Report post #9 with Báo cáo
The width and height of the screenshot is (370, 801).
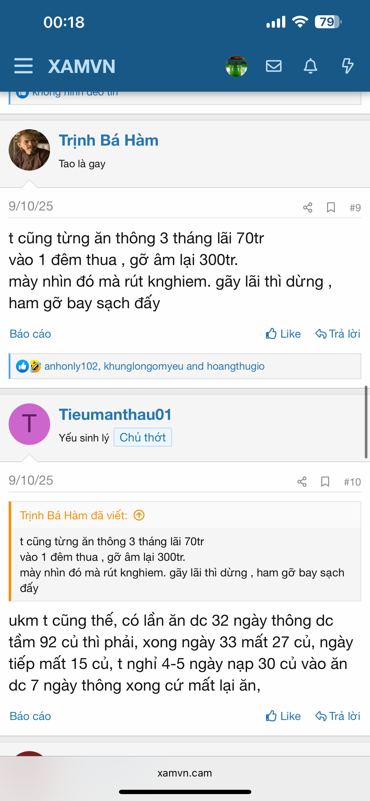pyautogui.click(x=30, y=334)
